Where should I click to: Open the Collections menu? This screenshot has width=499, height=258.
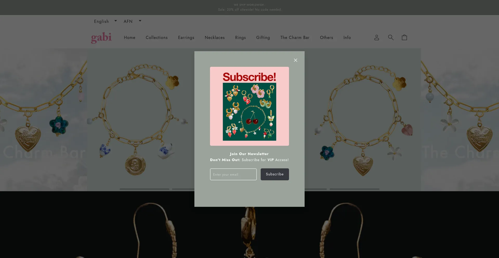(157, 37)
